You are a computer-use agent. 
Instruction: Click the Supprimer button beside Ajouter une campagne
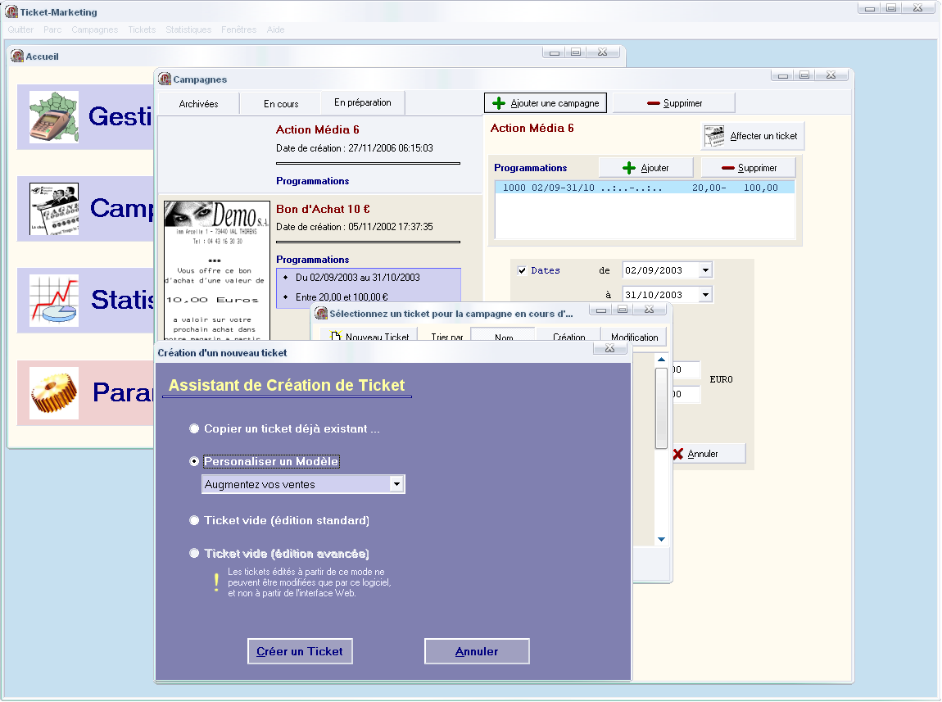(674, 103)
